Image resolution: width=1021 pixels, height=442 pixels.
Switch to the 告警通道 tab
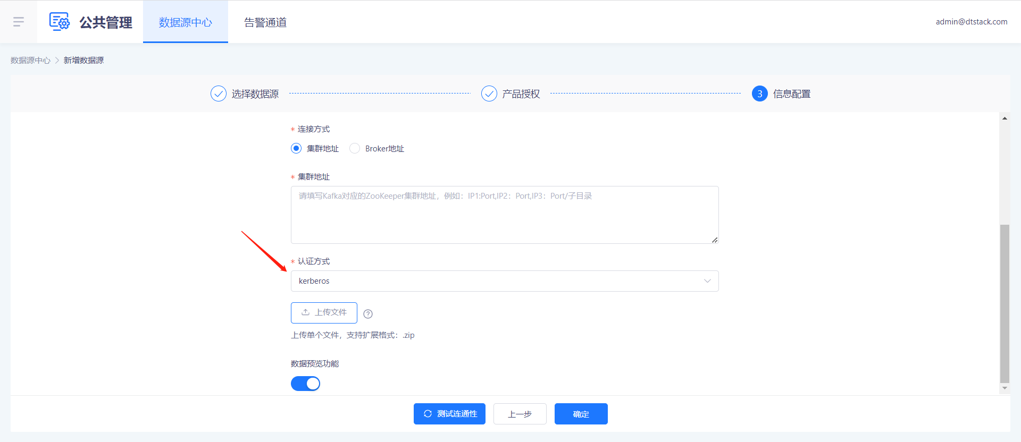265,22
